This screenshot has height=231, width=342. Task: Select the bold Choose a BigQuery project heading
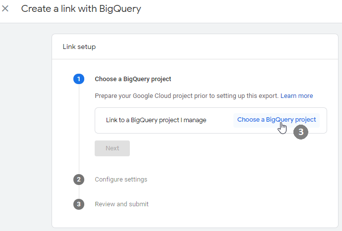(133, 79)
